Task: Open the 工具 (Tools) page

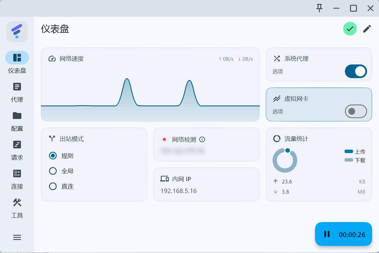Action: pos(17,203)
